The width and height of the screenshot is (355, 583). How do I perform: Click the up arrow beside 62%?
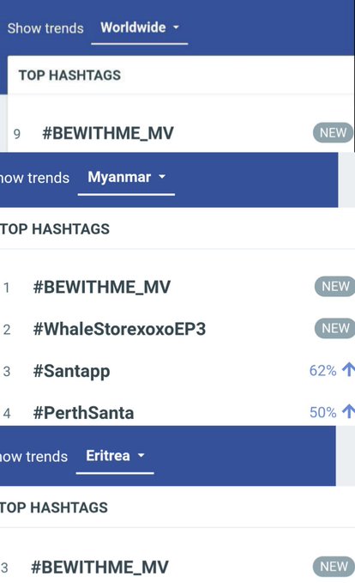(348, 370)
